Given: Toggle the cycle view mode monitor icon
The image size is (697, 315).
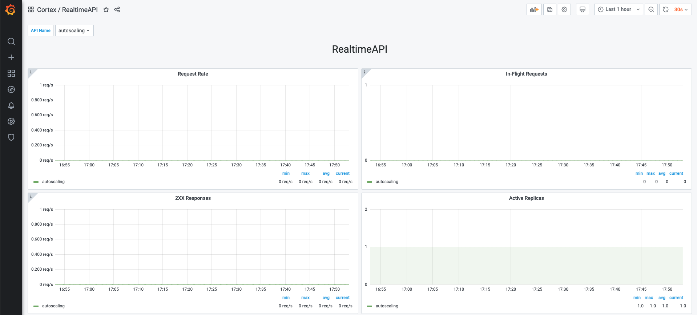Looking at the screenshot, I should [x=582, y=9].
